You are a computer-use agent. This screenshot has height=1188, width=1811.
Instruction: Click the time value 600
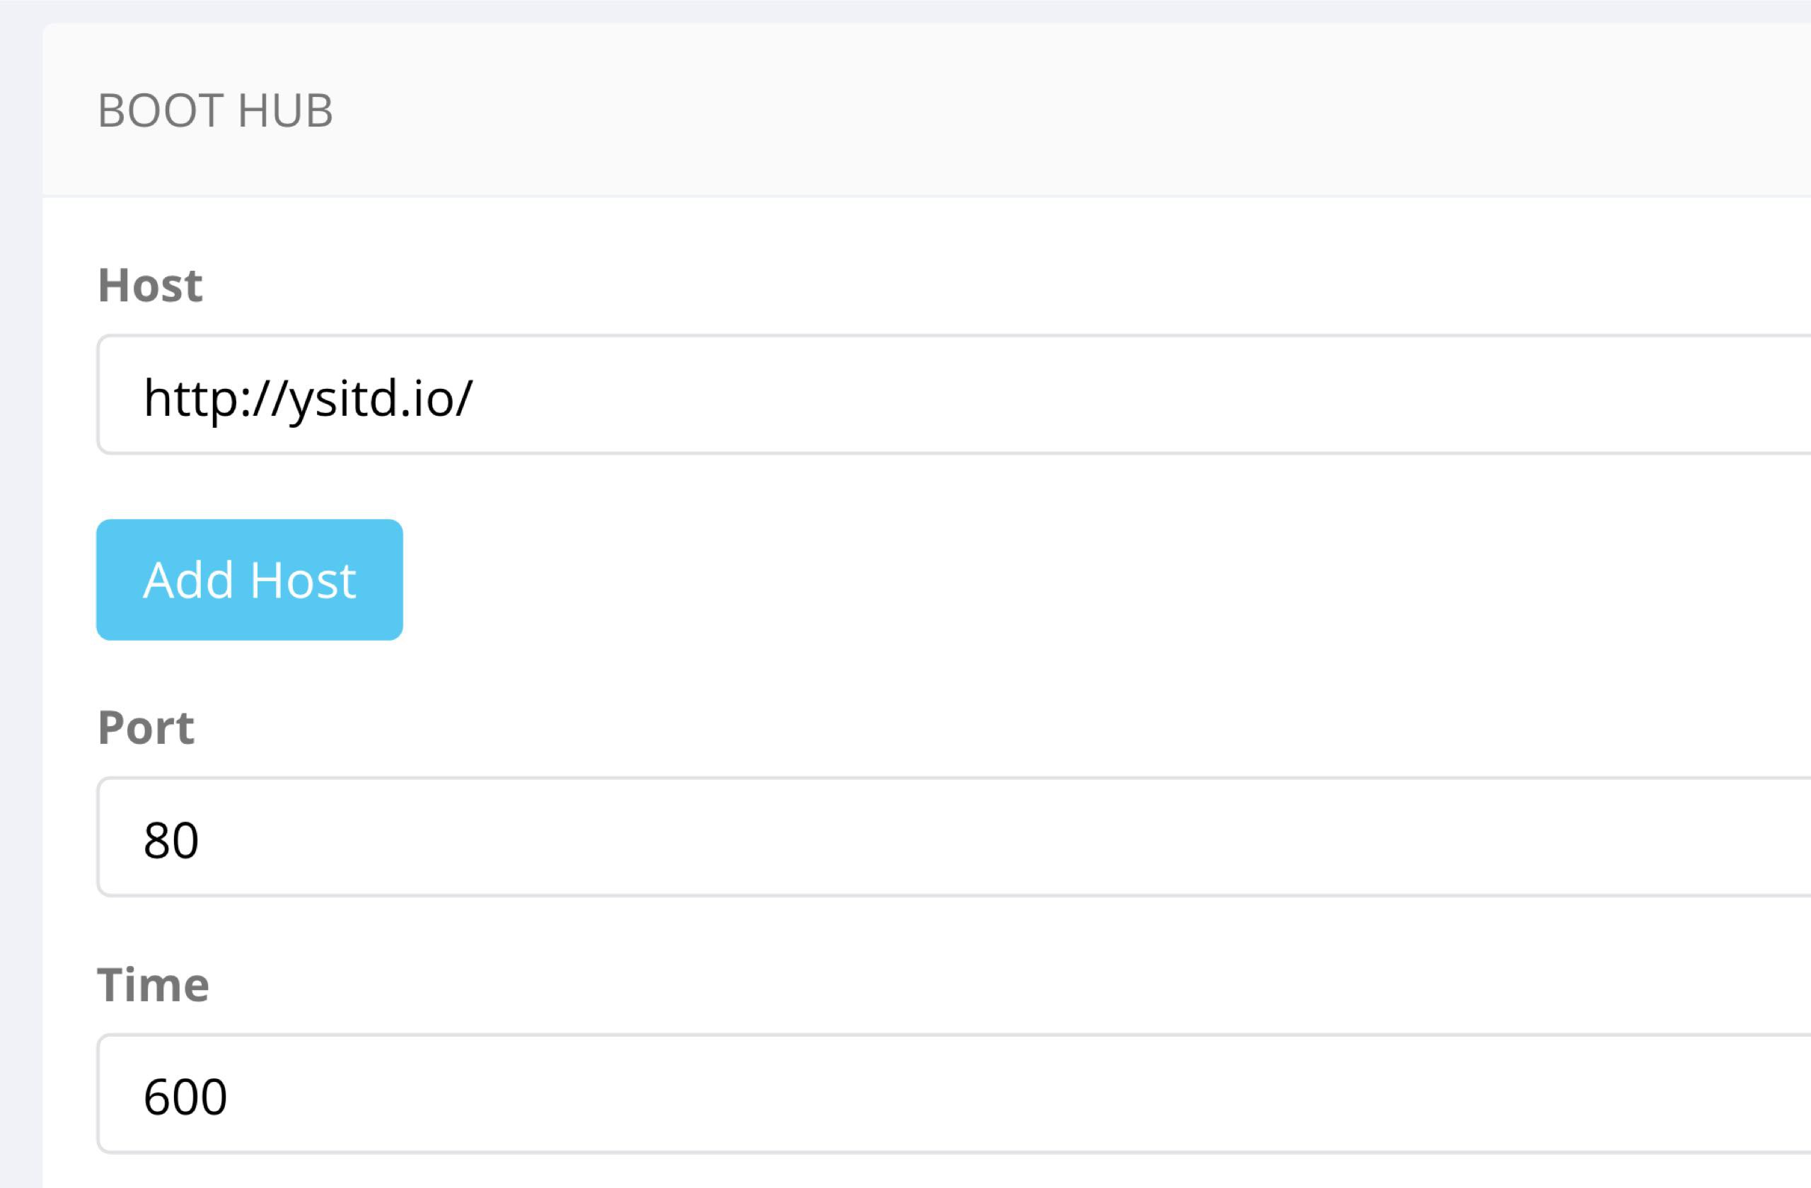pos(185,1097)
